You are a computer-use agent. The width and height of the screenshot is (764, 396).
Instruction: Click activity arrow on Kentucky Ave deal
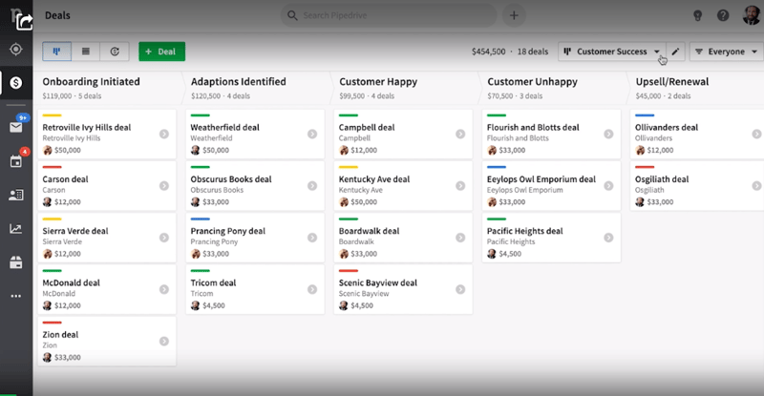(x=460, y=185)
